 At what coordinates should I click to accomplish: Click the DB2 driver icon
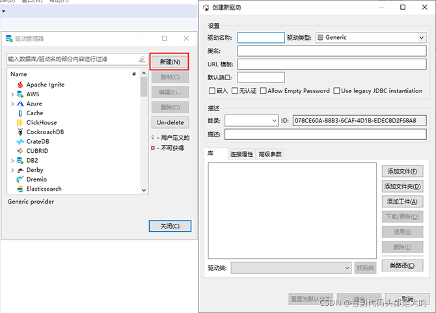pos(20,160)
